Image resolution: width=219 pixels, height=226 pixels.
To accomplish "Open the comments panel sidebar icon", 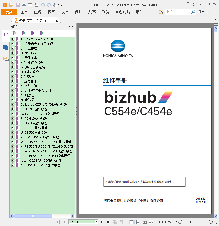I will click(x=6, y=59).
